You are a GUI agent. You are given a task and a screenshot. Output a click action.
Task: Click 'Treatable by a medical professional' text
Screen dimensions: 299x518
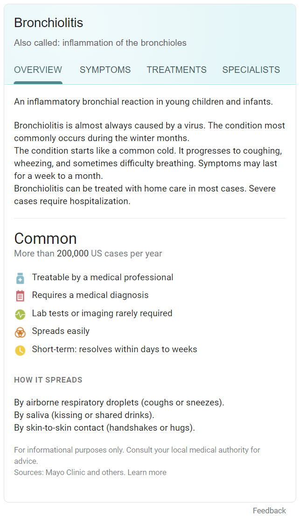click(x=103, y=277)
